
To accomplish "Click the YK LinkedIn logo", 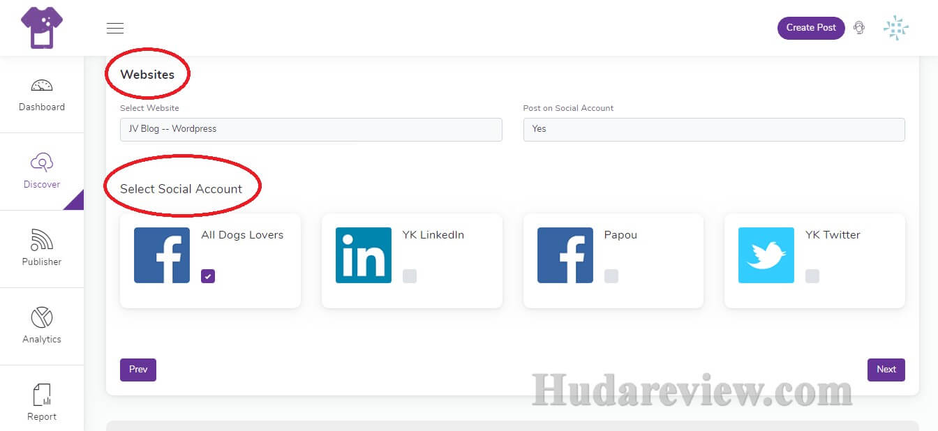I will tap(364, 255).
